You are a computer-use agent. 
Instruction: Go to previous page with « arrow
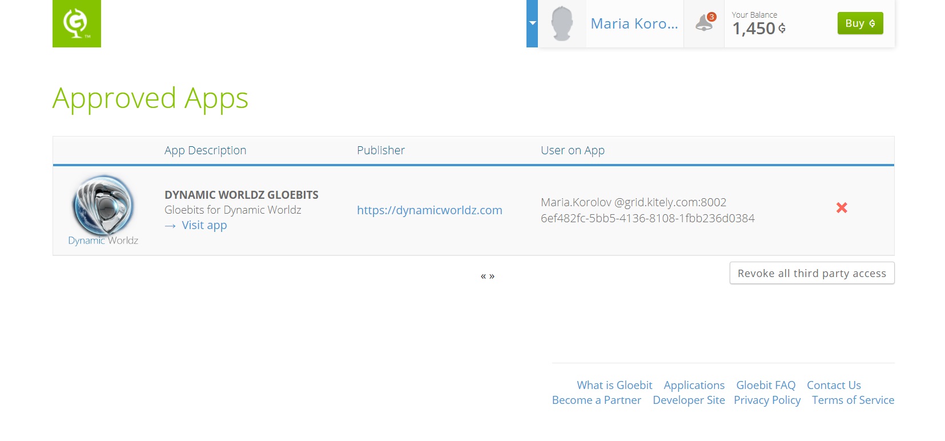(x=483, y=276)
